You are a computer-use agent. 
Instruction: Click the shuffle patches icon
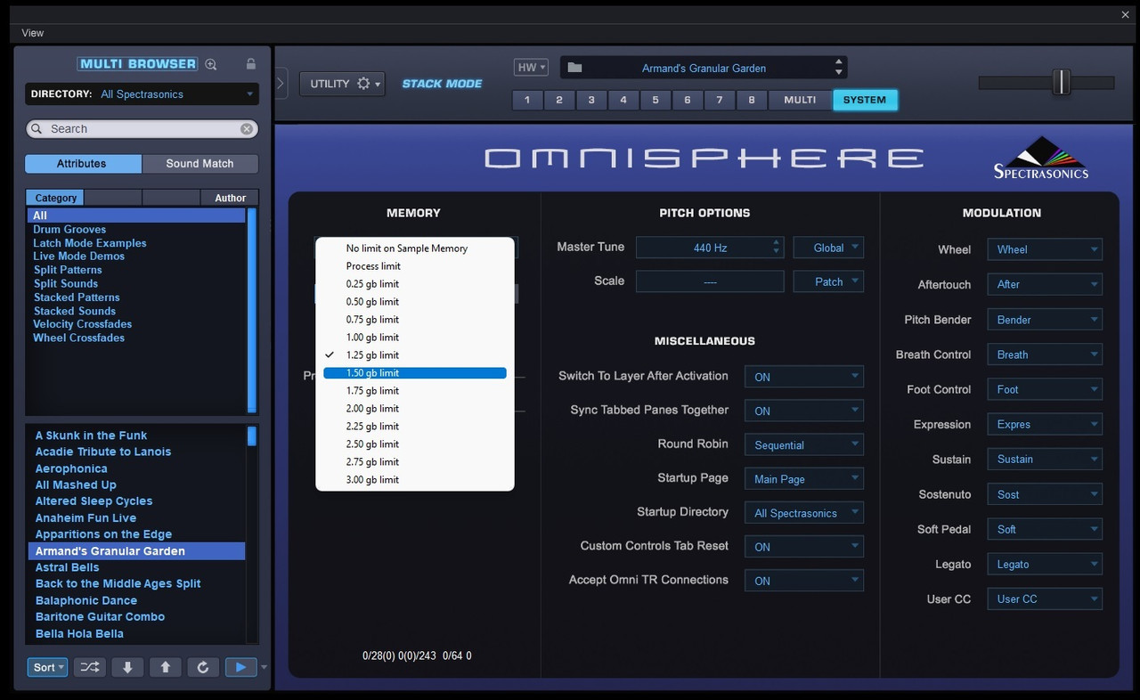[90, 667]
